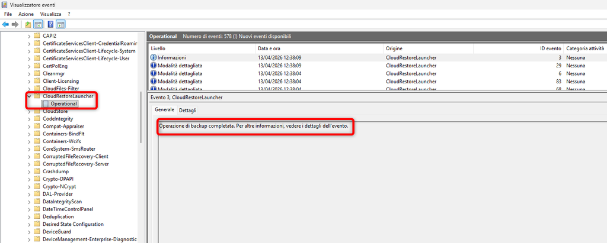Select CertificateServicesClient-CredentialRoaming in the tree
This screenshot has height=243, width=607.
click(90, 43)
